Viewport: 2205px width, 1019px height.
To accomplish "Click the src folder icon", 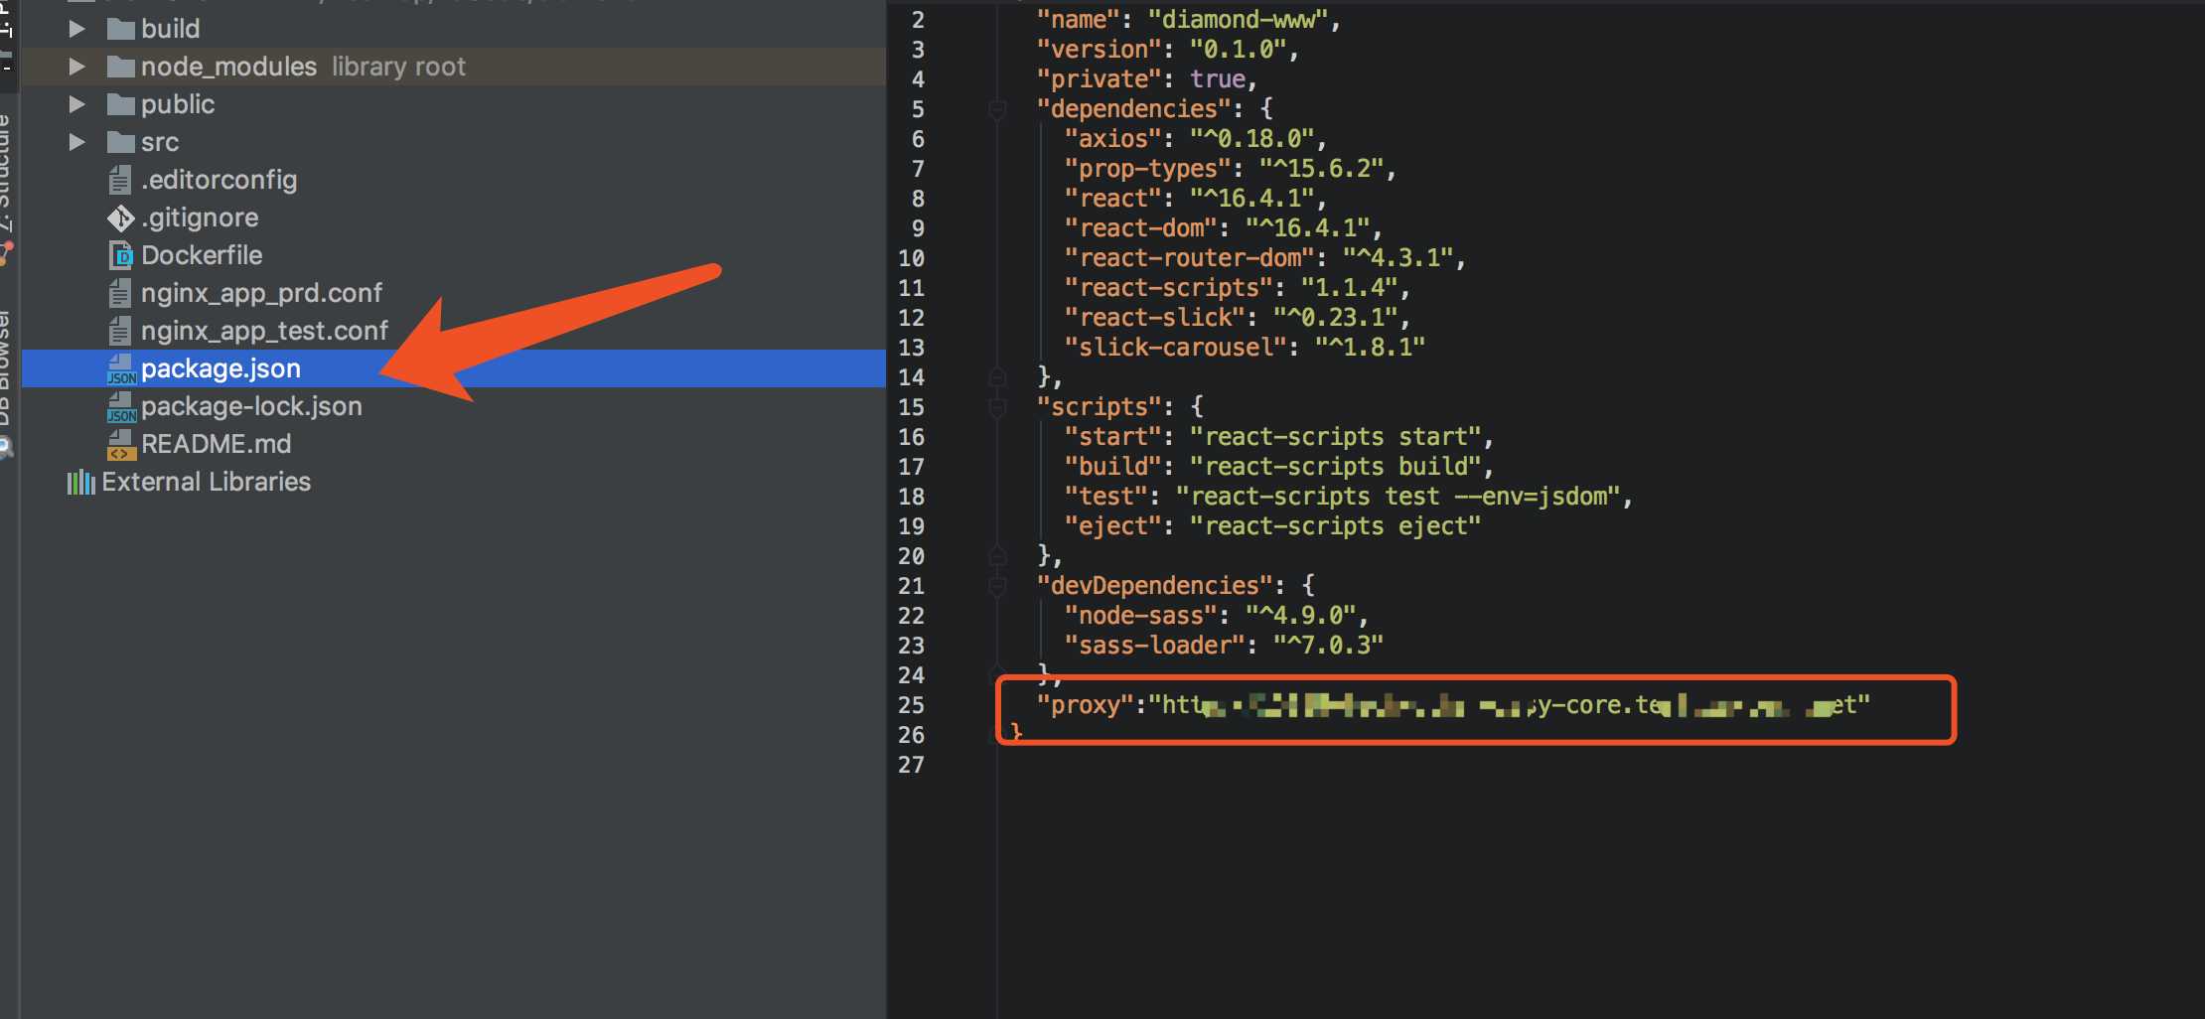I will click(120, 142).
